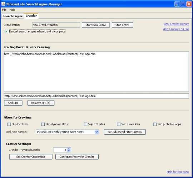Open View Crawler Report link
Viewport: 193px width, 178px height.
(176, 24)
